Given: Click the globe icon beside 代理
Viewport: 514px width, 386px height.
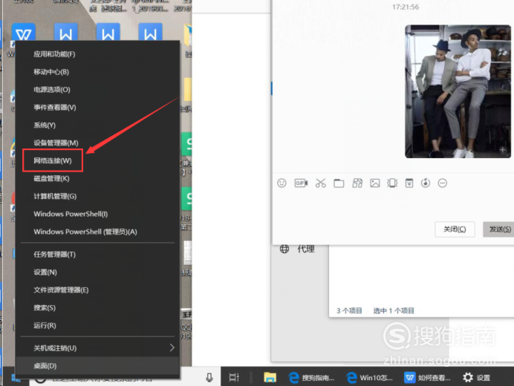Looking at the screenshot, I should coord(284,249).
